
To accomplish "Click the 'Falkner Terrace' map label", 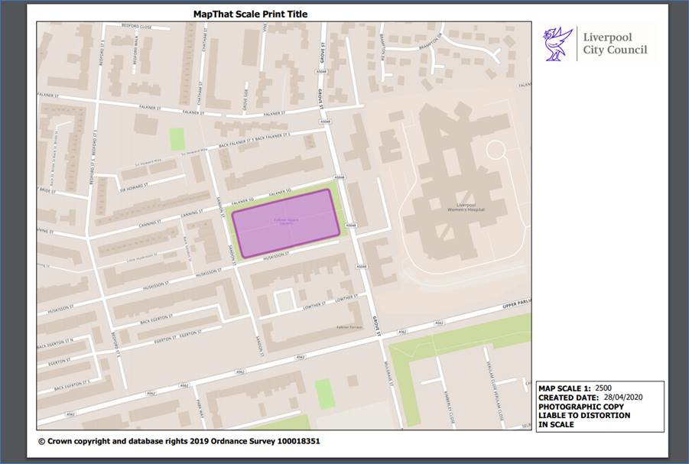I will (349, 327).
